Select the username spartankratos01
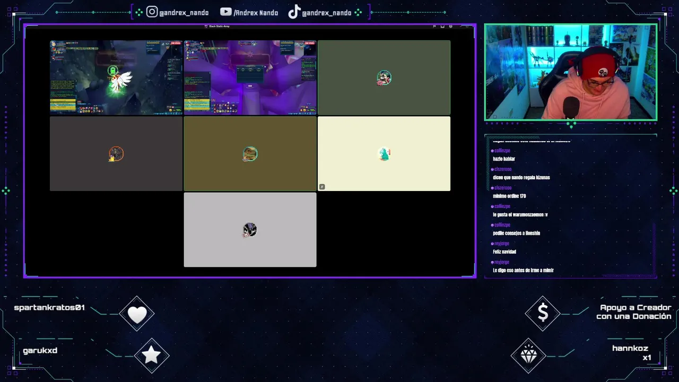679x382 pixels. click(x=49, y=308)
